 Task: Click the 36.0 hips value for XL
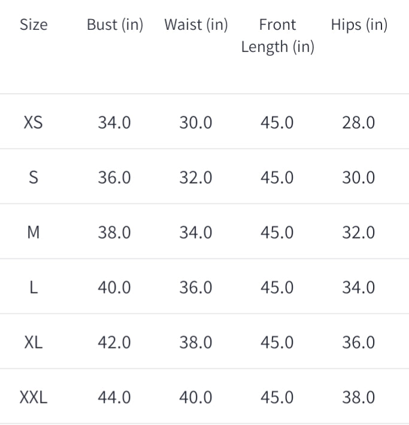(359, 343)
